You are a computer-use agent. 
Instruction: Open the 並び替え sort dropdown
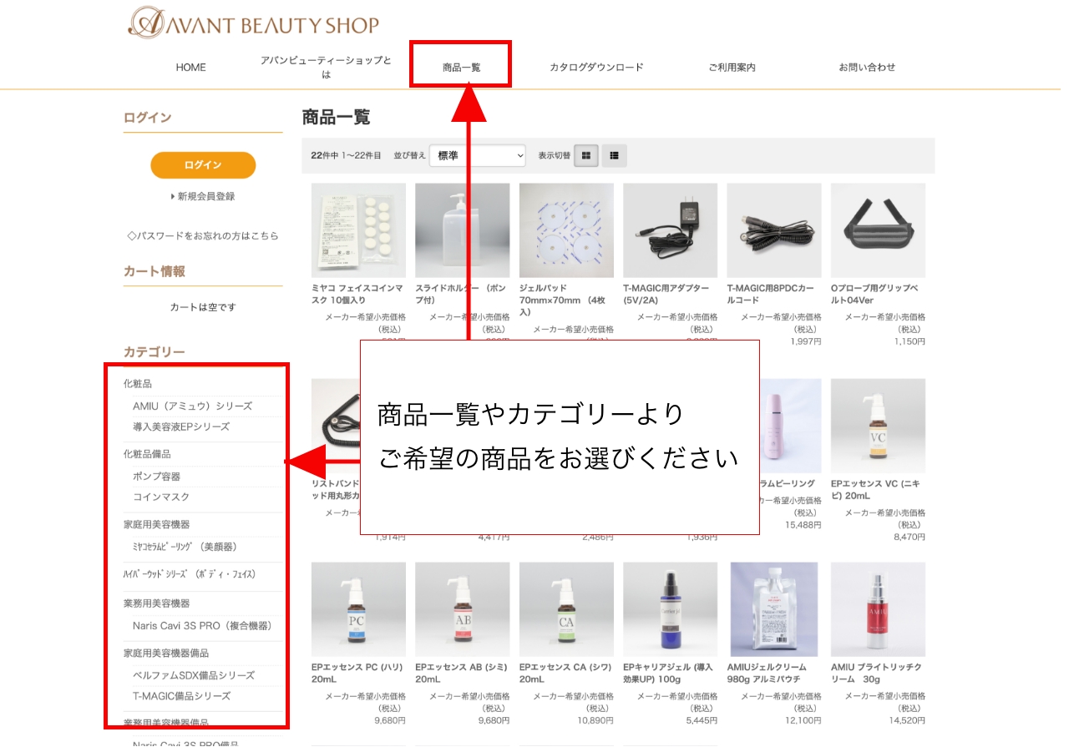click(x=478, y=155)
